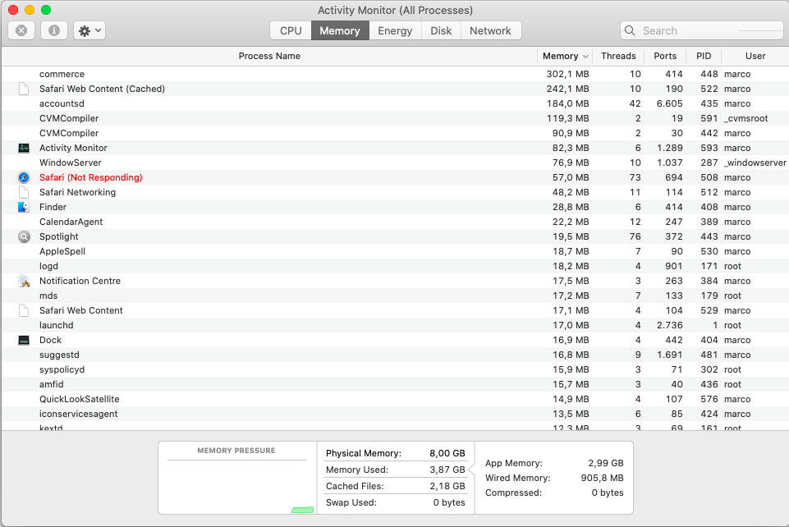789x527 pixels.
Task: Select the launchd process
Action: coord(394,325)
